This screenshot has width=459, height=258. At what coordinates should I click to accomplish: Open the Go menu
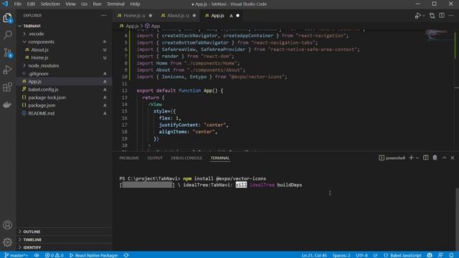click(84, 4)
